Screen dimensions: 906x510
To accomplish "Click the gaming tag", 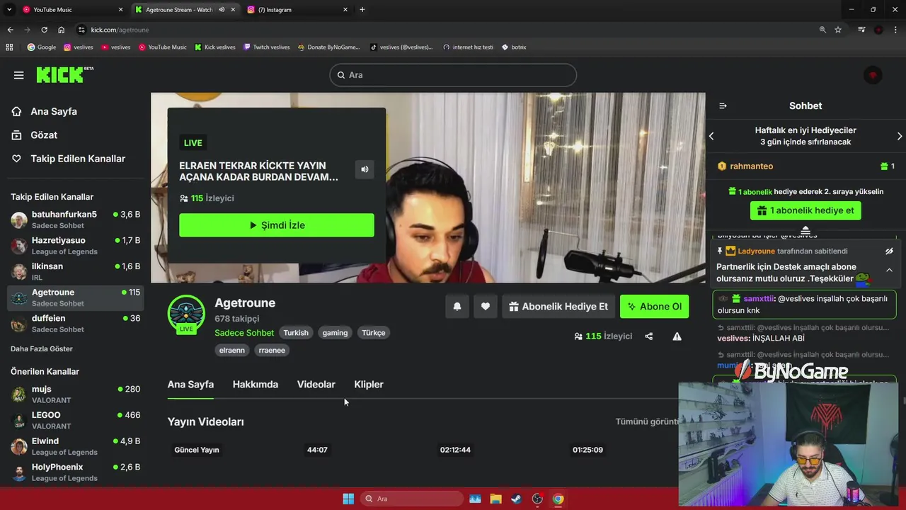I will coord(335,333).
